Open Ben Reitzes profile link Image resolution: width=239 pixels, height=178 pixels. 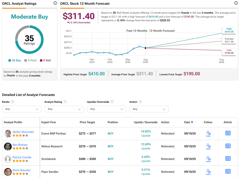(20, 145)
